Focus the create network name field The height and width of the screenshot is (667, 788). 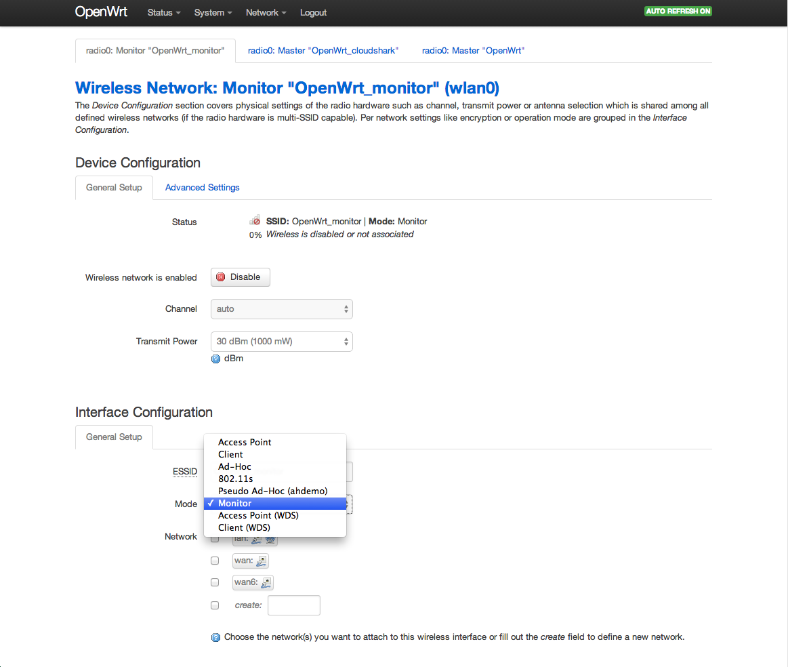(294, 605)
